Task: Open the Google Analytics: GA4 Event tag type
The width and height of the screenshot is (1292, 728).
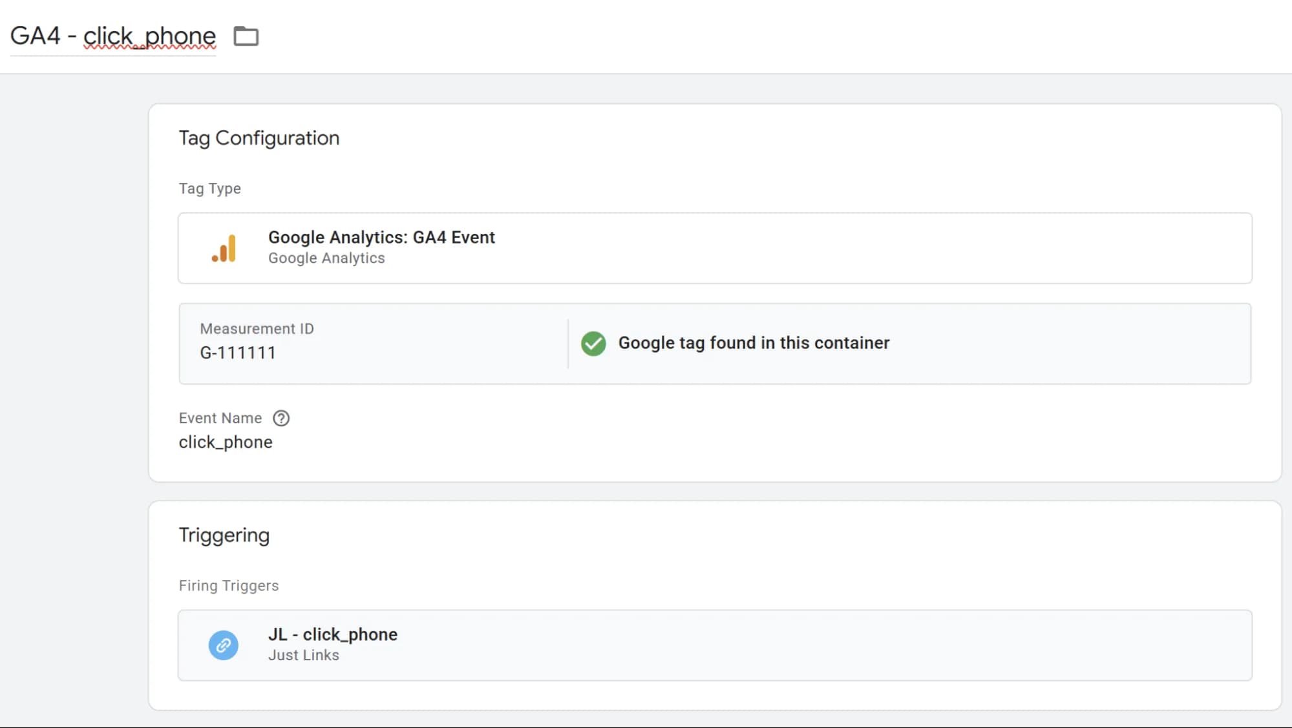Action: click(x=715, y=248)
